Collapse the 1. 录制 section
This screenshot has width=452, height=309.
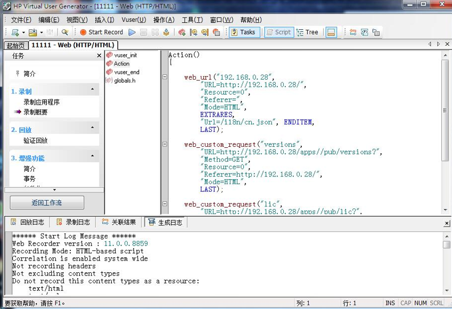tap(92, 89)
